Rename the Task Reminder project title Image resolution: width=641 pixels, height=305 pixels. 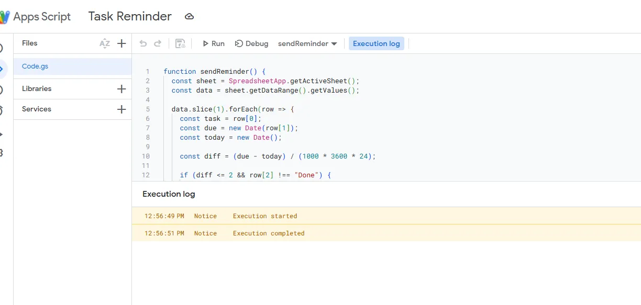(130, 16)
